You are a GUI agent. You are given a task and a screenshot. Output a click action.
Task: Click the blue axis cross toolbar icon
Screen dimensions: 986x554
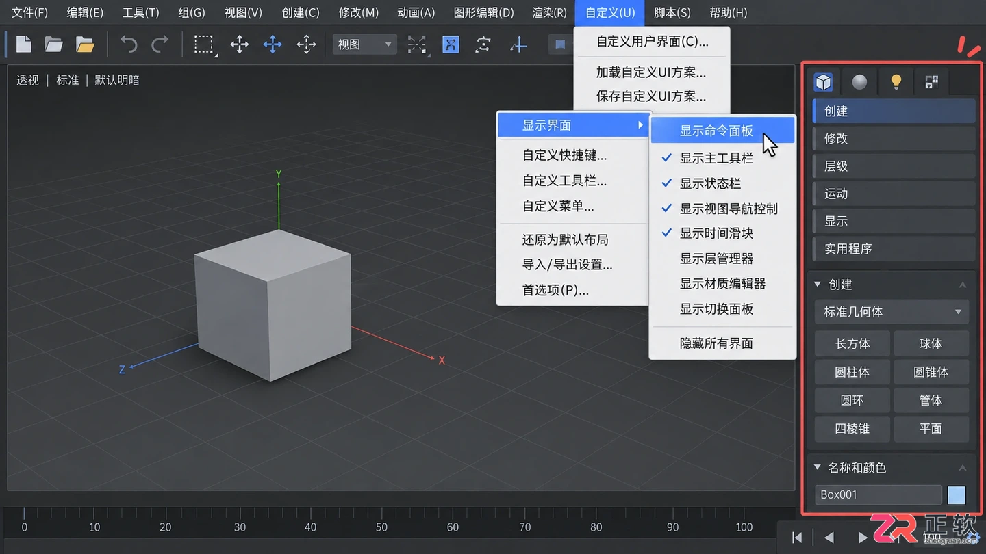point(518,45)
